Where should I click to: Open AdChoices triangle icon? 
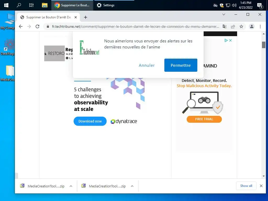point(226,41)
